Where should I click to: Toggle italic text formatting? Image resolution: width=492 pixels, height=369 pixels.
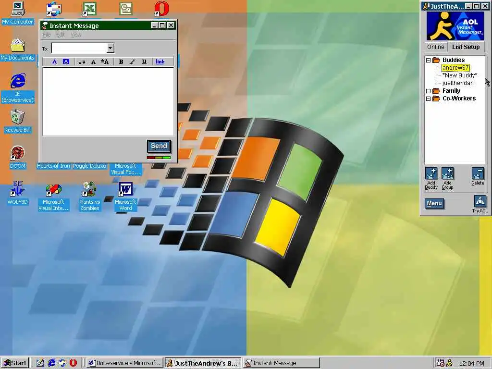coord(133,62)
